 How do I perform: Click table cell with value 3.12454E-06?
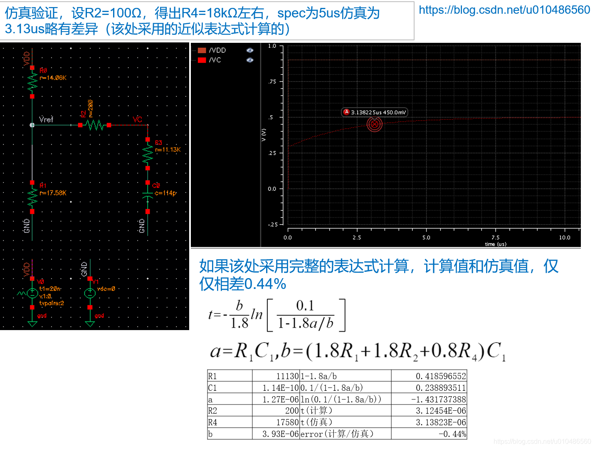pos(429,410)
